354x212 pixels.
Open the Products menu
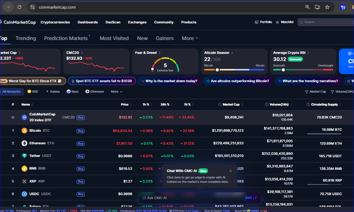coord(189,22)
